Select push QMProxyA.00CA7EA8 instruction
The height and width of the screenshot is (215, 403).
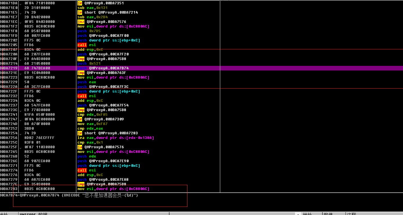click(103, 180)
